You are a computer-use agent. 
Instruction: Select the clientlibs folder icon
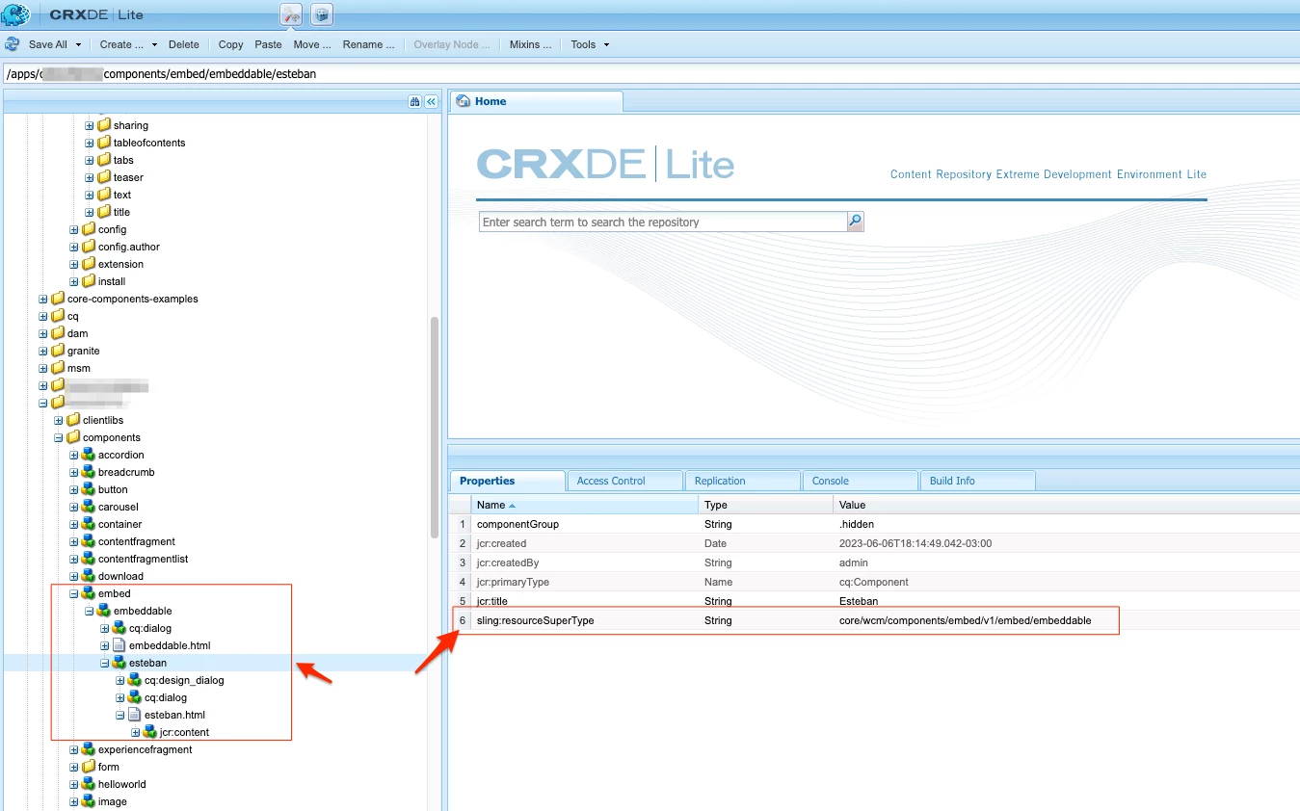click(x=73, y=420)
